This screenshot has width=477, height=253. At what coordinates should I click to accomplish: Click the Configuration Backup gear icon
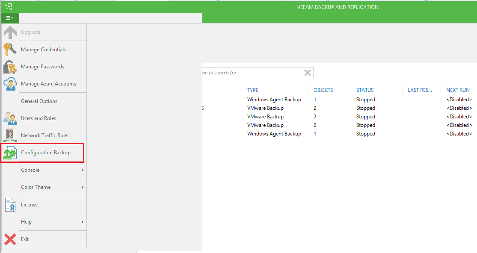pyautogui.click(x=9, y=152)
